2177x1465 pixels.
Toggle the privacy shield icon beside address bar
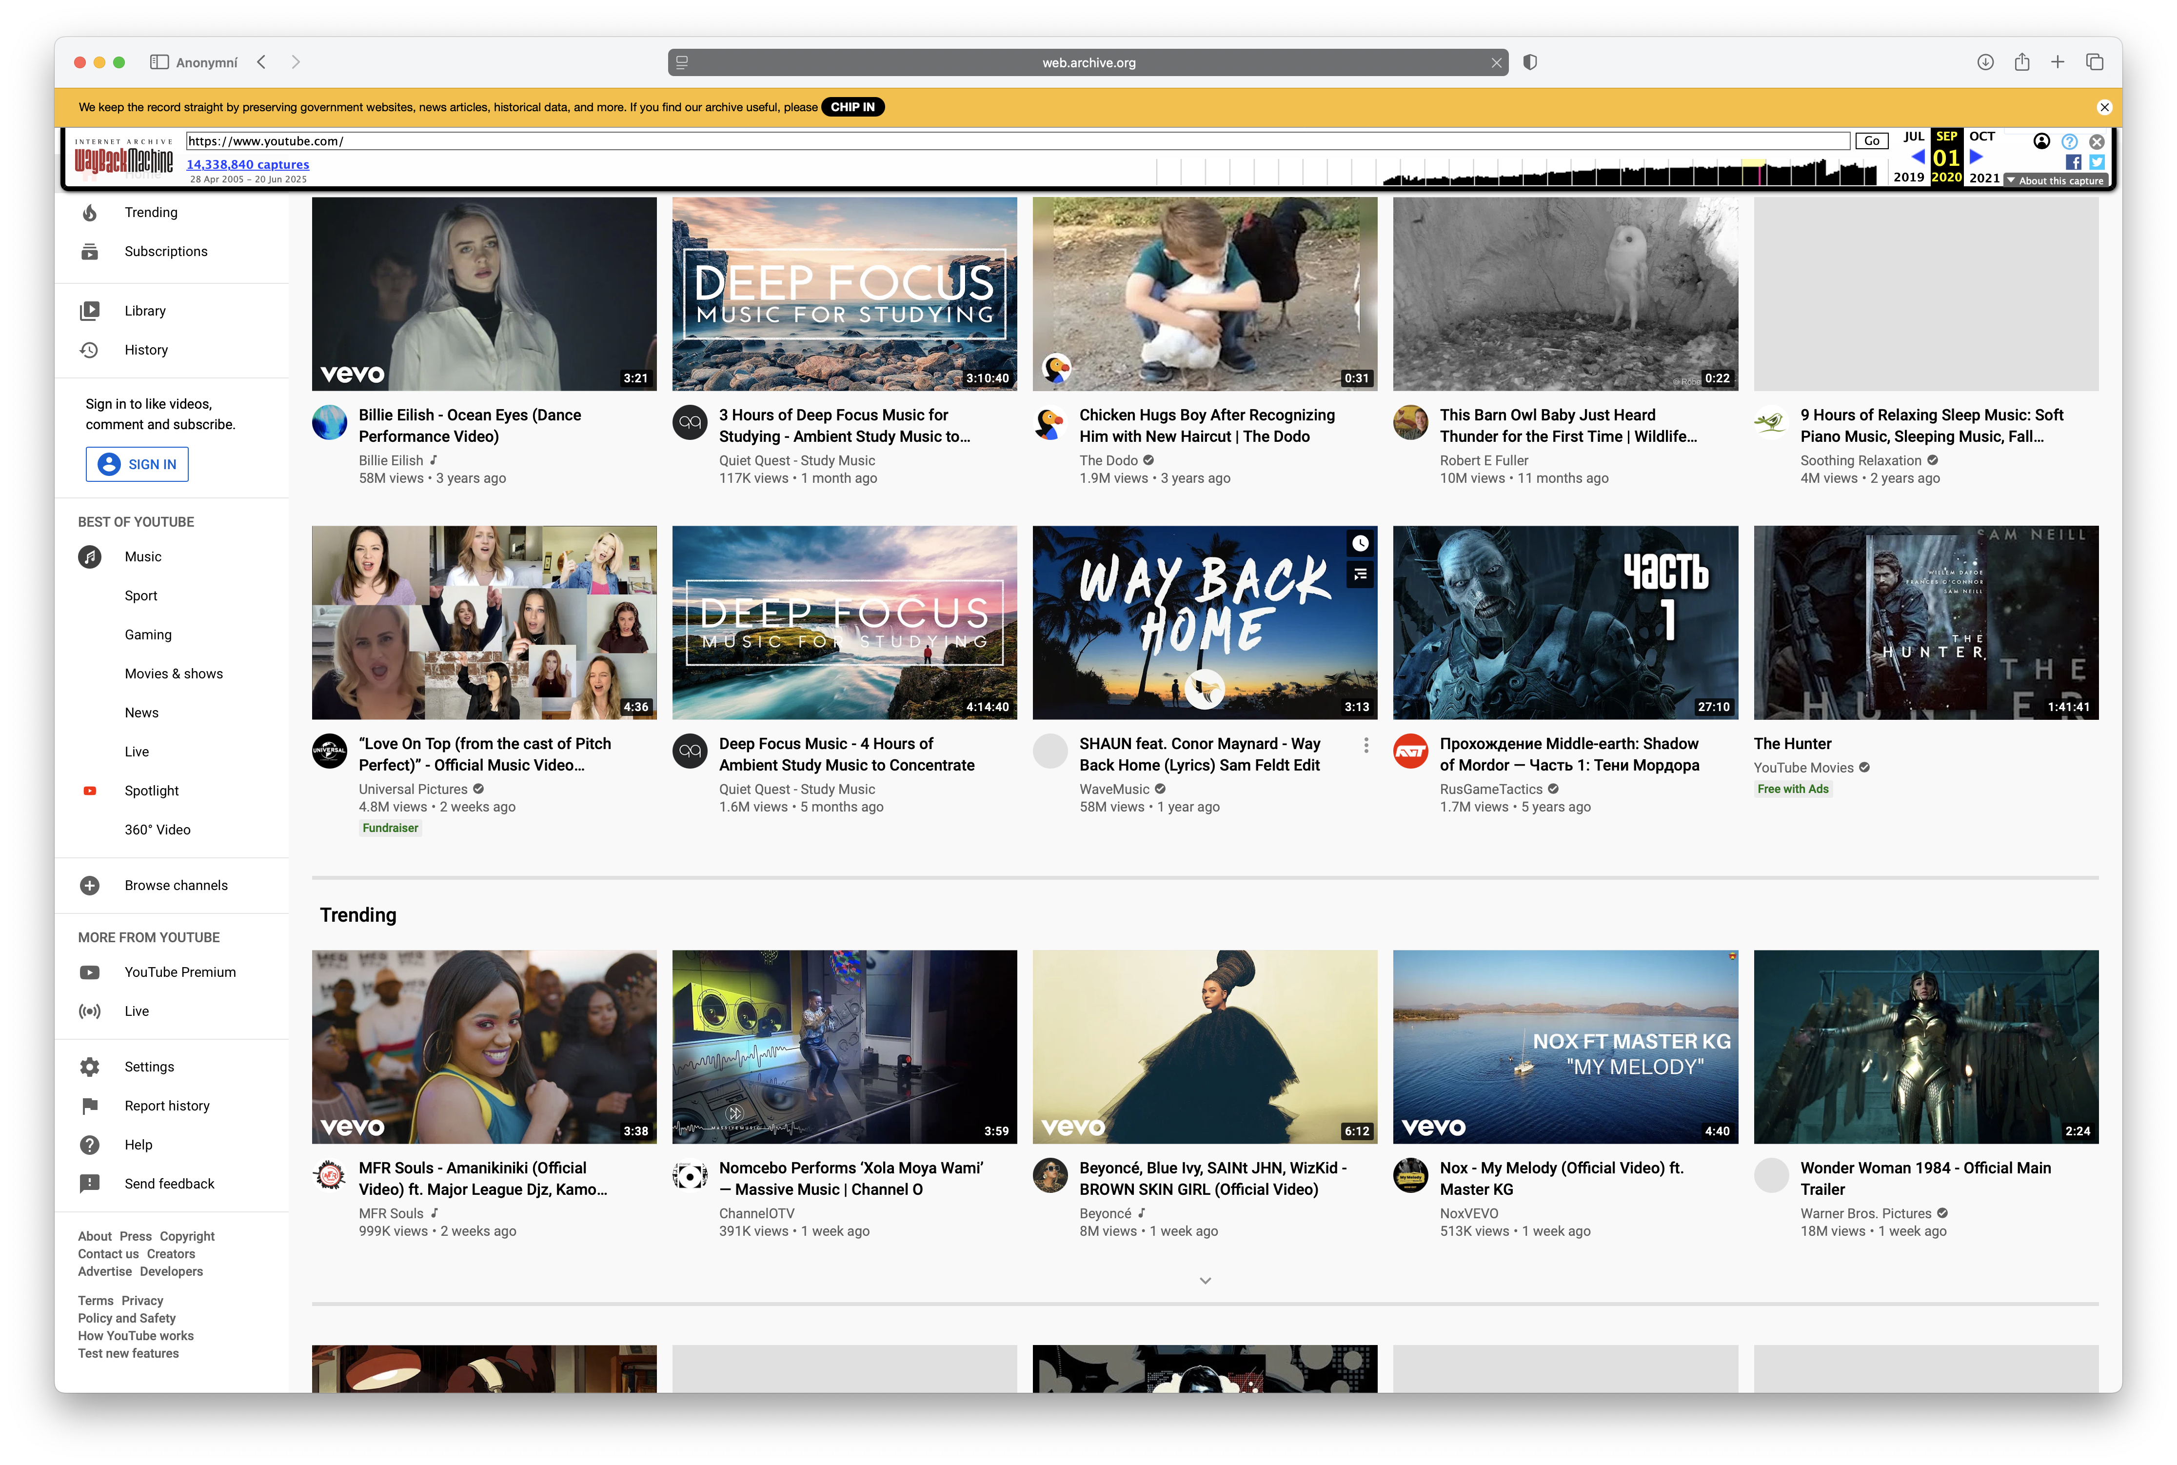[1529, 62]
